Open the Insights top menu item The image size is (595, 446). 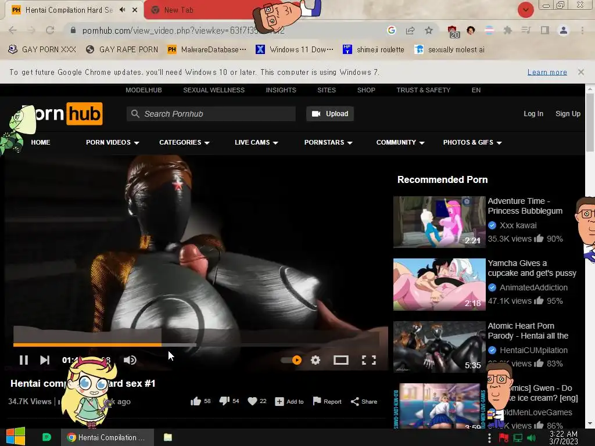[x=281, y=90]
